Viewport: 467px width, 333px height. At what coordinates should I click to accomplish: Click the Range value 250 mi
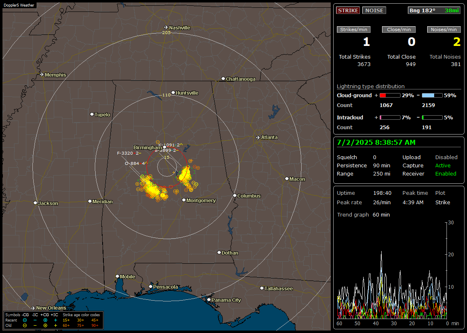(x=382, y=173)
